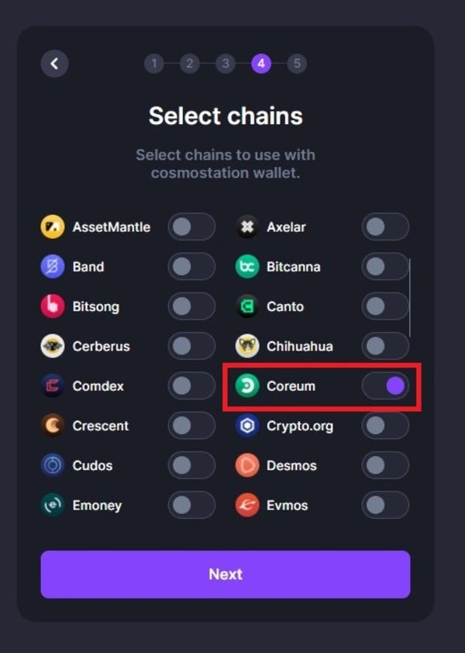The height and width of the screenshot is (653, 465).
Task: Go back using the left arrow button
Action: (x=54, y=64)
